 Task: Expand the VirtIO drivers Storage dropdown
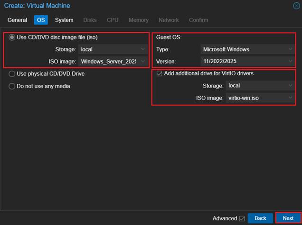point(290,86)
